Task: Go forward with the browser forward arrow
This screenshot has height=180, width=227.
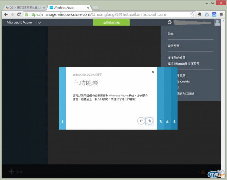Action: click(12, 14)
